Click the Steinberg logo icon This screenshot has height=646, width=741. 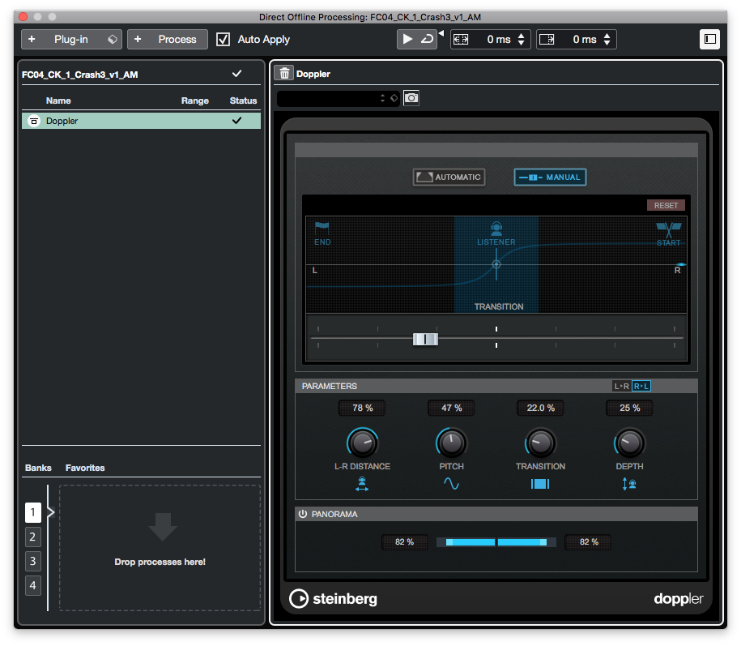(299, 598)
